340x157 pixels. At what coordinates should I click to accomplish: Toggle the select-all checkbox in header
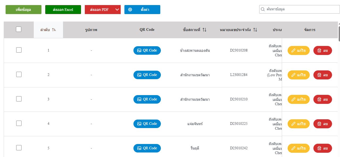(x=19, y=29)
